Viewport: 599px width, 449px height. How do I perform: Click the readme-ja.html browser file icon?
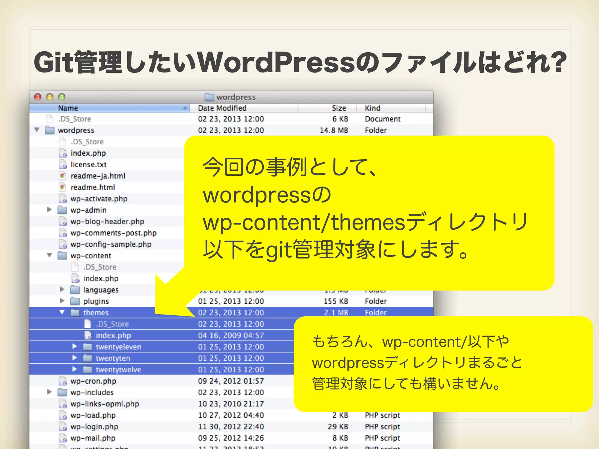[x=63, y=176]
